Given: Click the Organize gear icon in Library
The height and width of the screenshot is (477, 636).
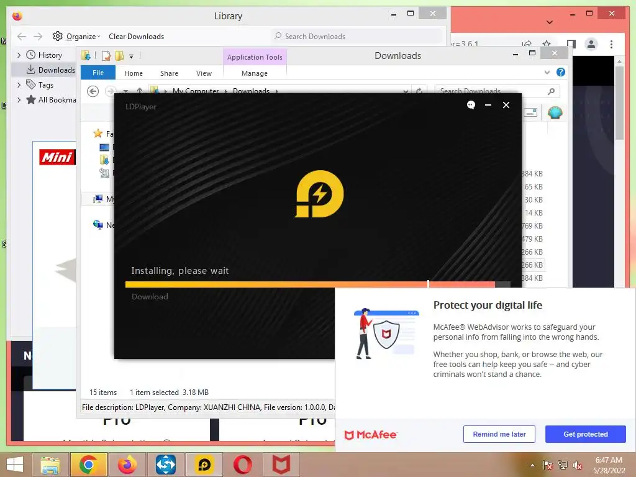Looking at the screenshot, I should tap(58, 36).
